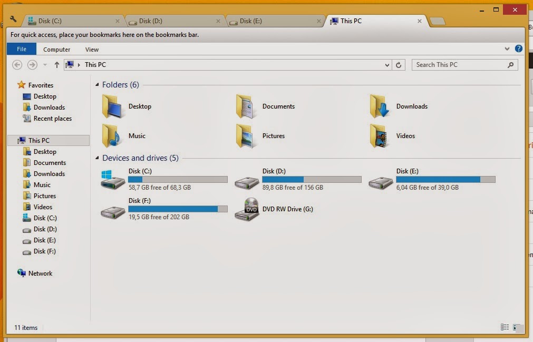The width and height of the screenshot is (533, 342).
Task: Collapse the Folders (6) group
Action: (97, 85)
